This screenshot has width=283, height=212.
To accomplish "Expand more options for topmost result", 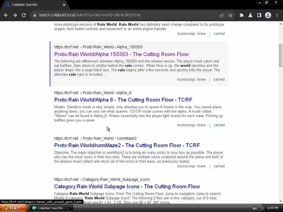I will point(209,34).
